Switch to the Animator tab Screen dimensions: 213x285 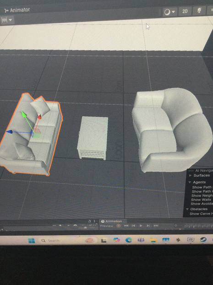pos(17,10)
